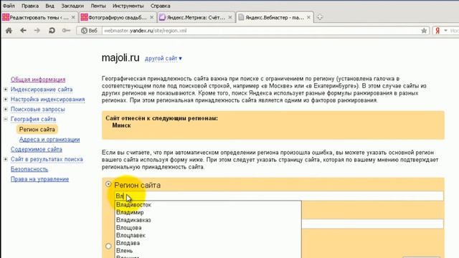
Task: Close the Фотографирую свадьбы tab
Action: pos(151,17)
